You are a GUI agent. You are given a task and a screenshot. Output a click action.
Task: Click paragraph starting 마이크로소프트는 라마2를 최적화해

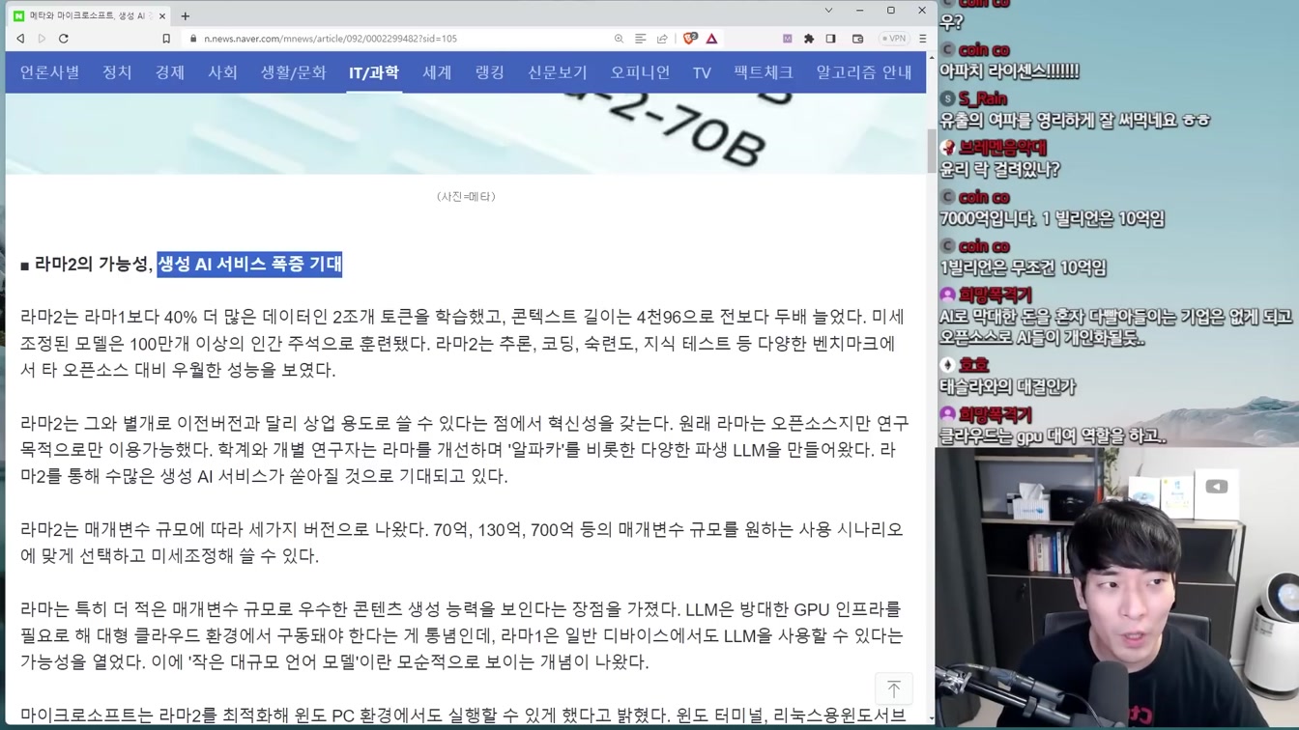463,716
